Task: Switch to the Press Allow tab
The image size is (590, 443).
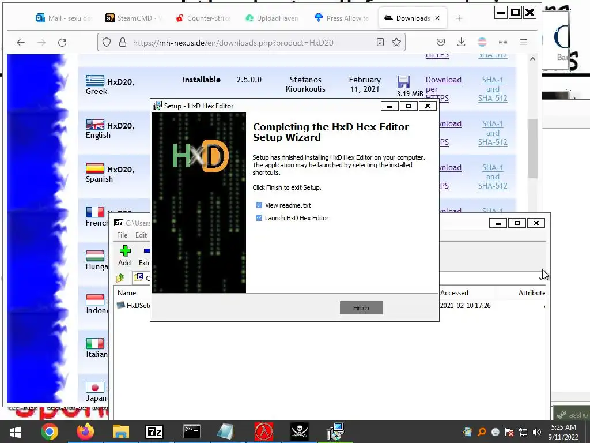Action: 342,18
